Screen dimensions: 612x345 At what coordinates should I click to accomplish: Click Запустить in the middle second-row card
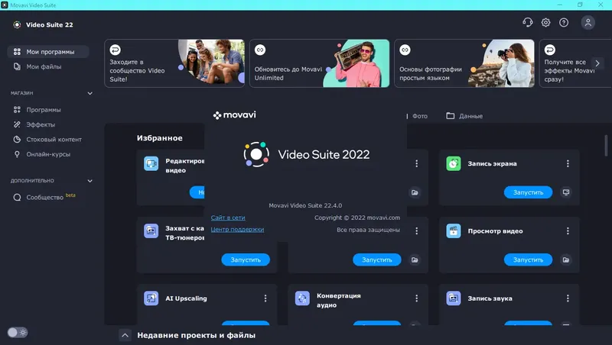pos(376,260)
